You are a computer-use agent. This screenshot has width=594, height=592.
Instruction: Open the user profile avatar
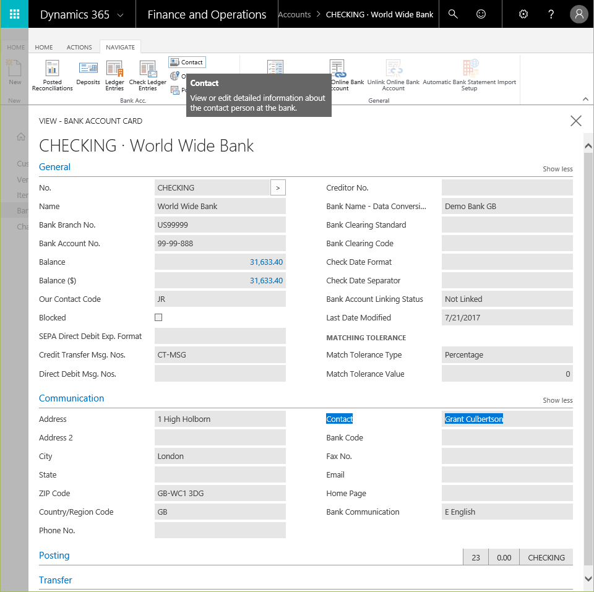click(x=579, y=14)
